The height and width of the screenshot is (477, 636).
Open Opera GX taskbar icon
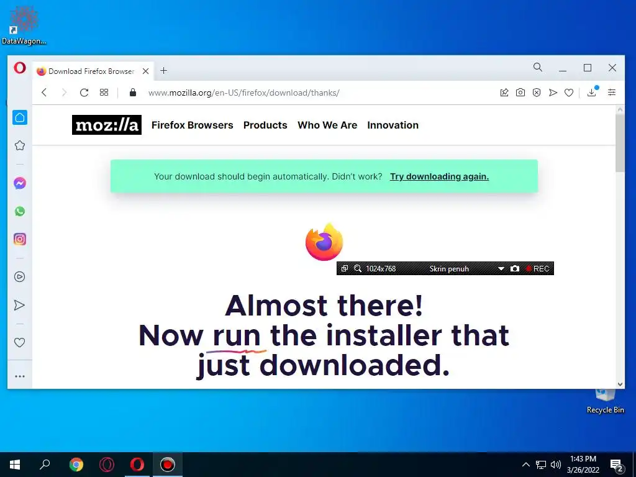pos(107,465)
